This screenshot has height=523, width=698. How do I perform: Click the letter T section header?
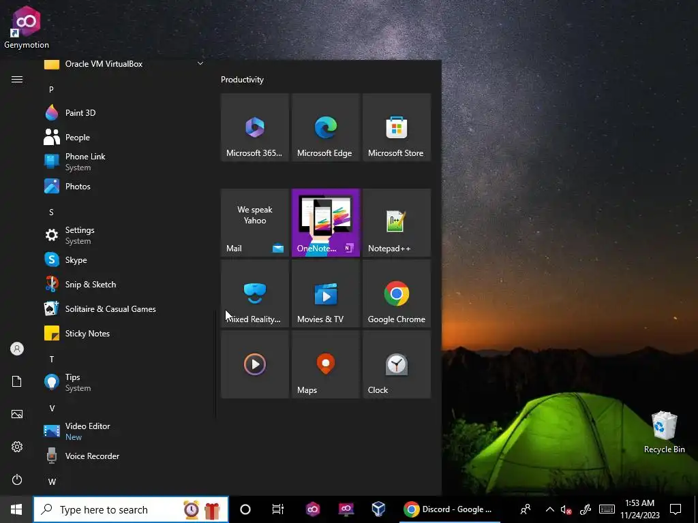coord(52,359)
